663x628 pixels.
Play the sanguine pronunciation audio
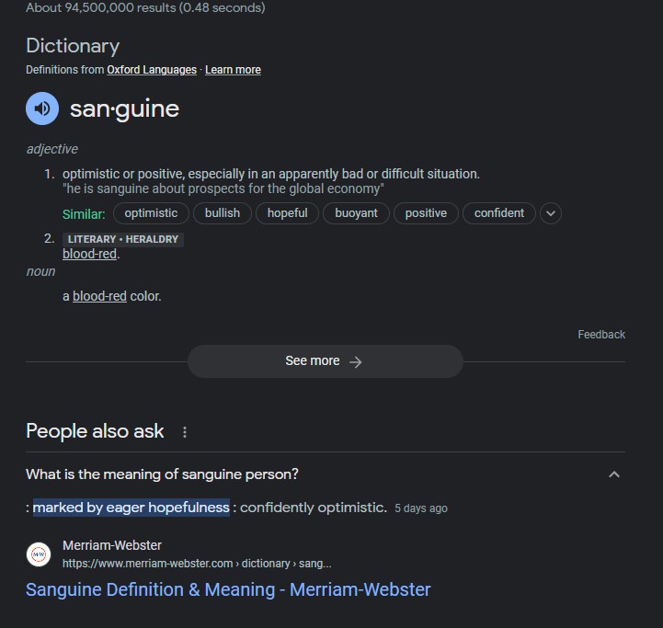click(x=42, y=108)
